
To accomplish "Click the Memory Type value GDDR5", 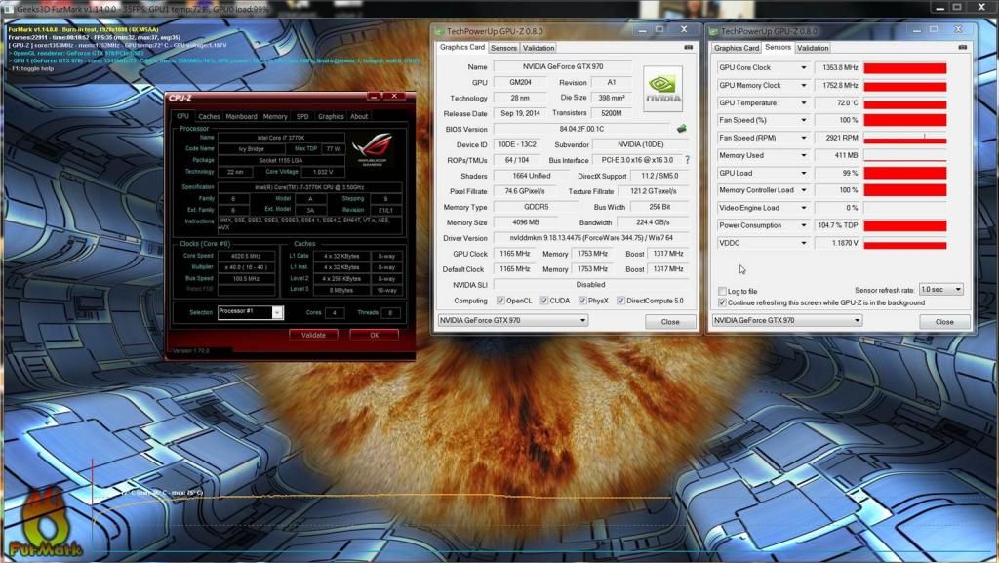I will click(536, 207).
